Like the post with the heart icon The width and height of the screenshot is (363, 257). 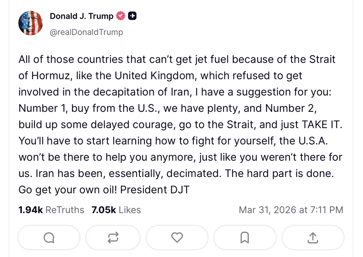(x=177, y=238)
